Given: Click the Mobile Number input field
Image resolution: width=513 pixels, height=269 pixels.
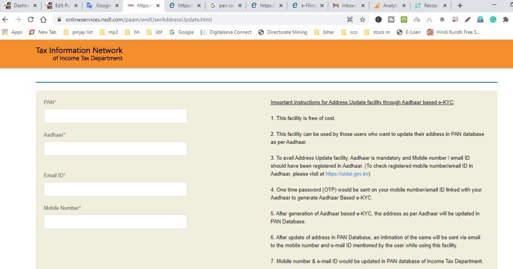Looking at the screenshot, I should 115,222.
